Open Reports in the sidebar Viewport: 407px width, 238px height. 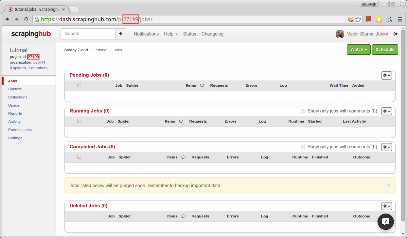pos(15,113)
